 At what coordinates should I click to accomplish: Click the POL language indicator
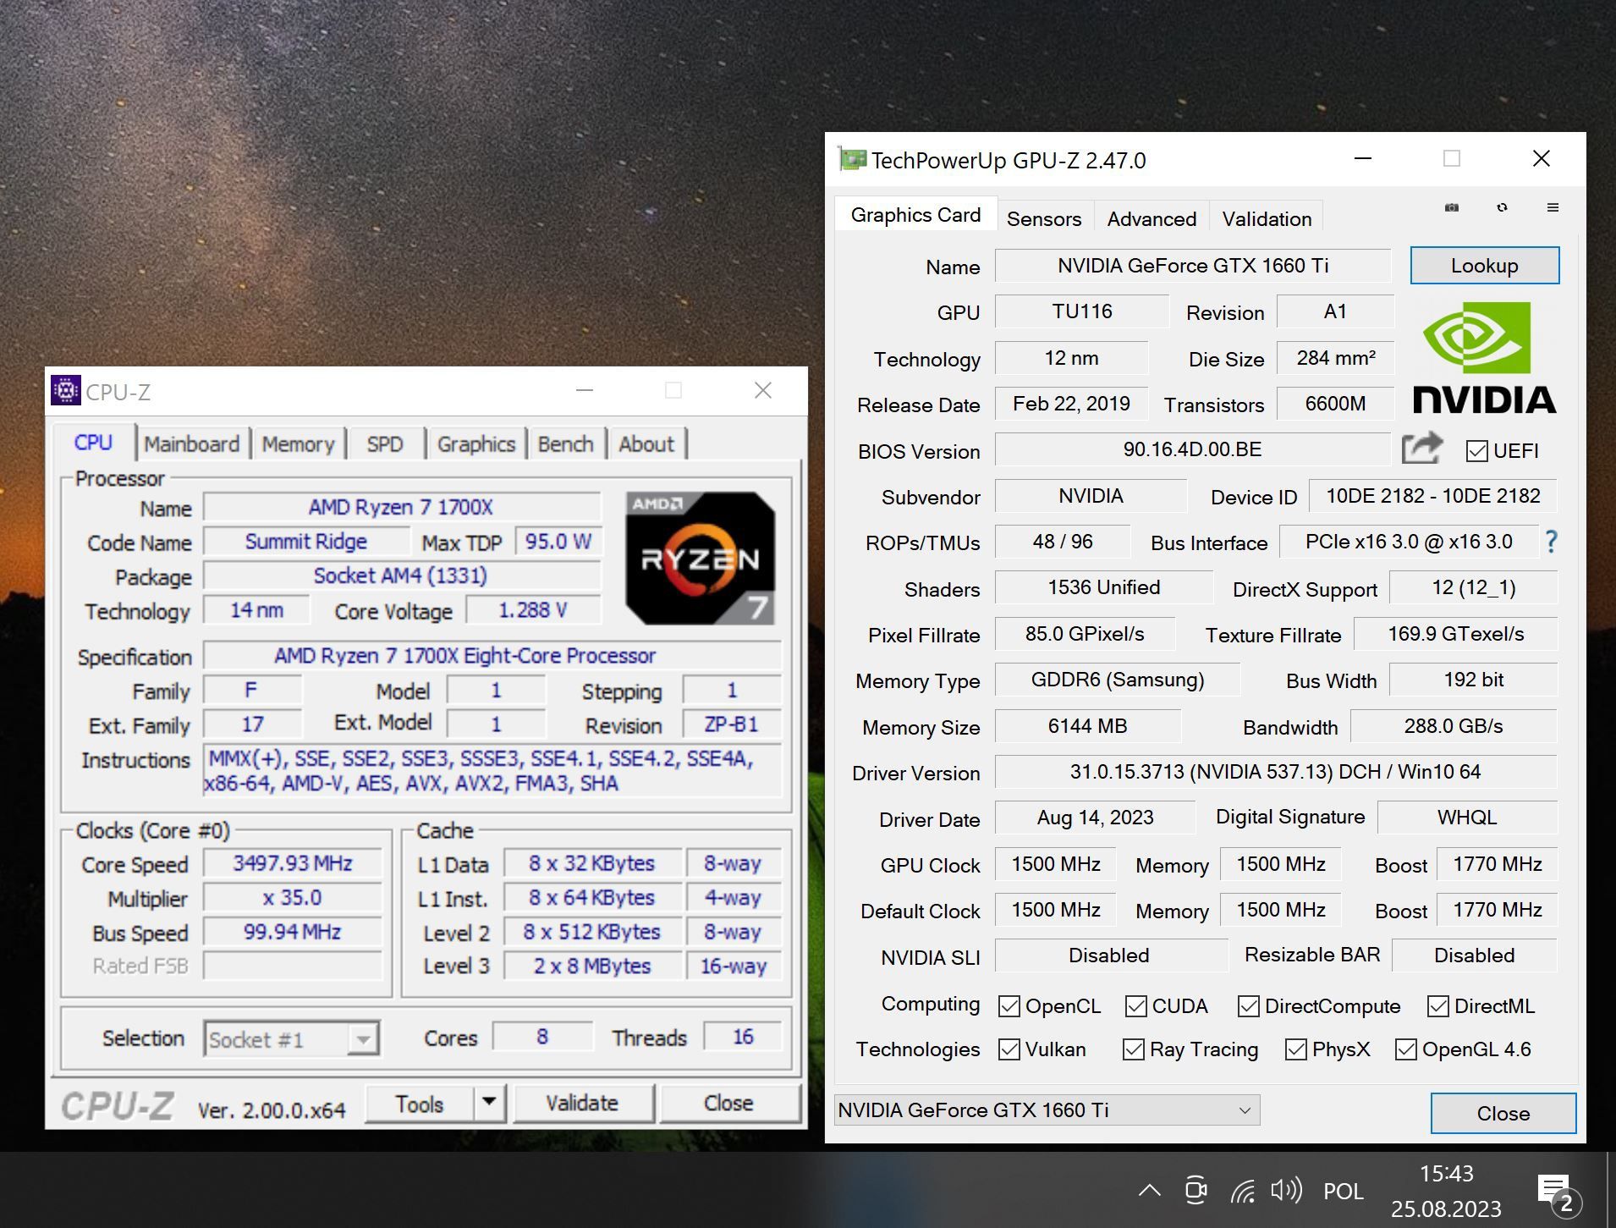click(1343, 1192)
